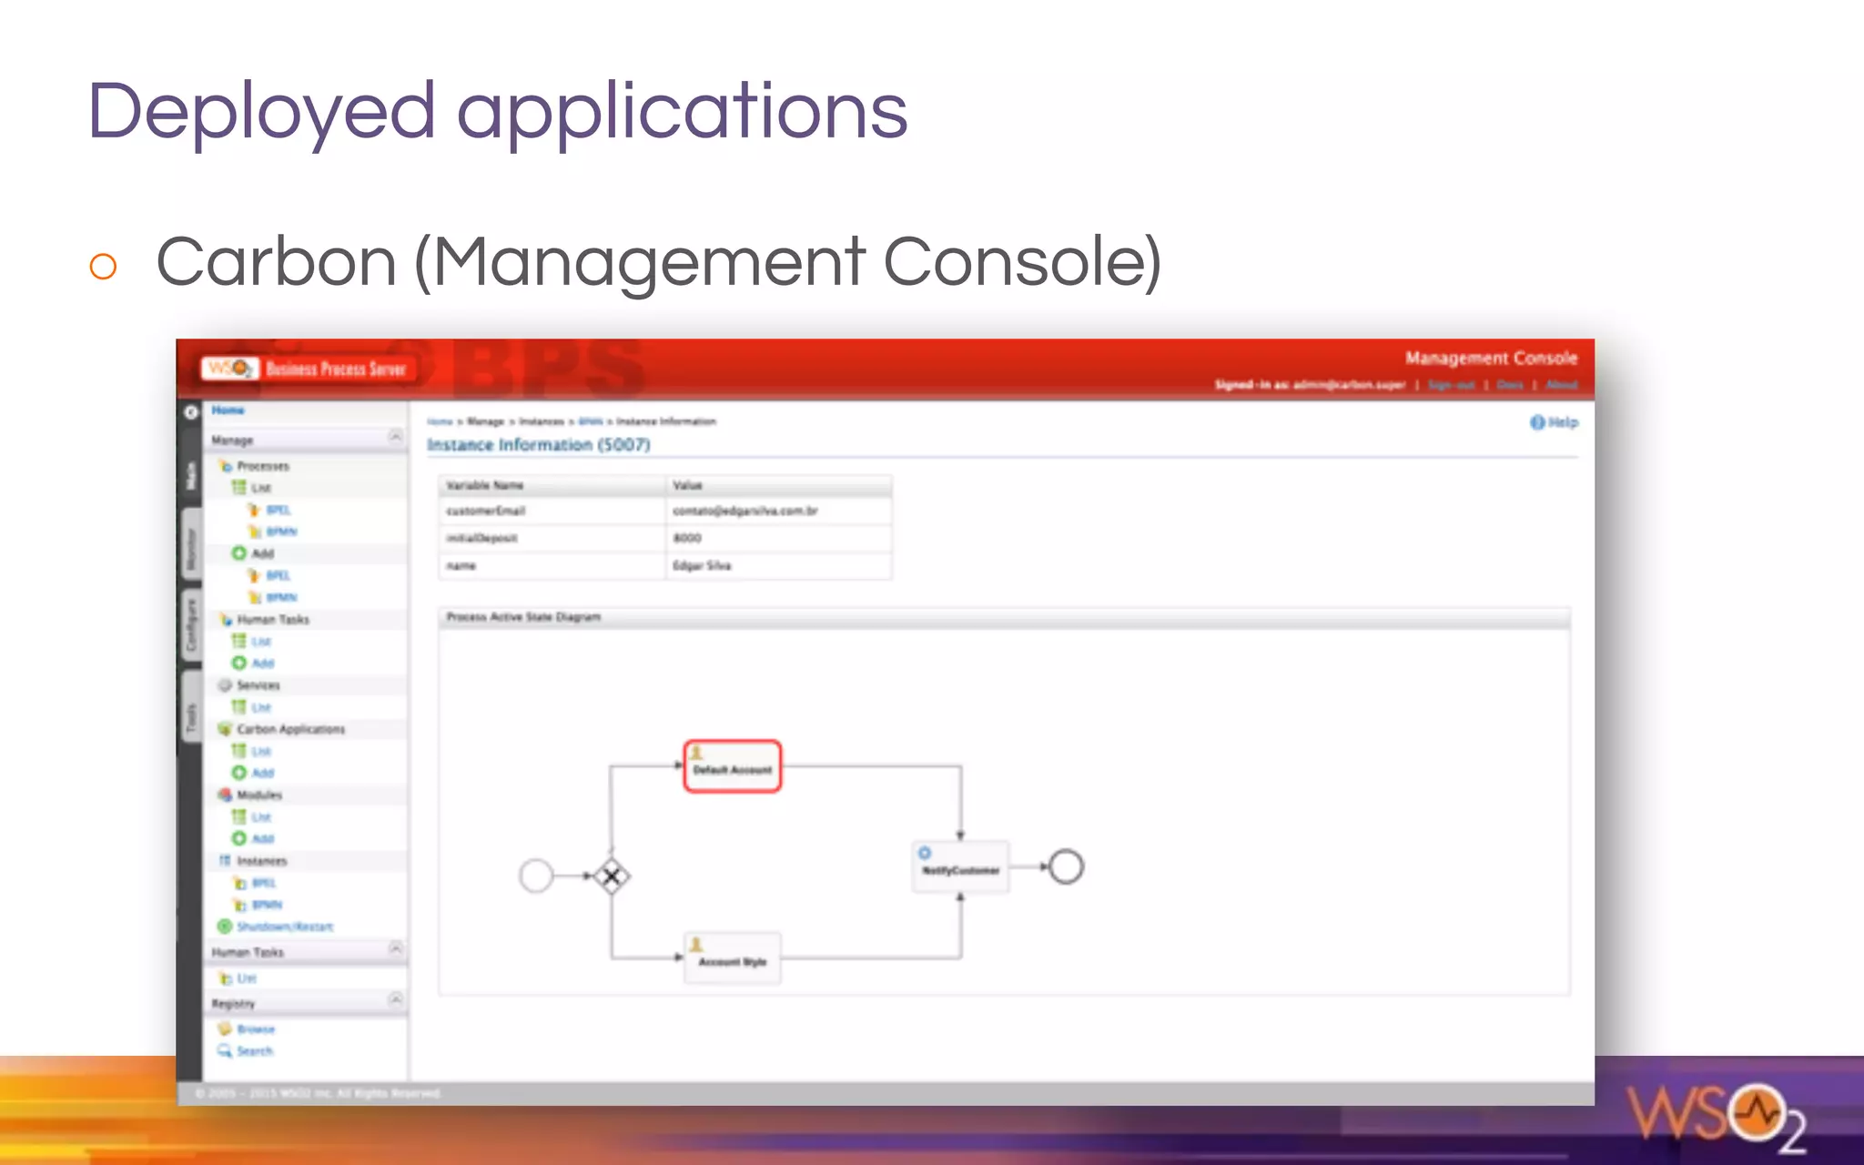Select the Account Style task box
The image size is (1864, 1165).
733,957
